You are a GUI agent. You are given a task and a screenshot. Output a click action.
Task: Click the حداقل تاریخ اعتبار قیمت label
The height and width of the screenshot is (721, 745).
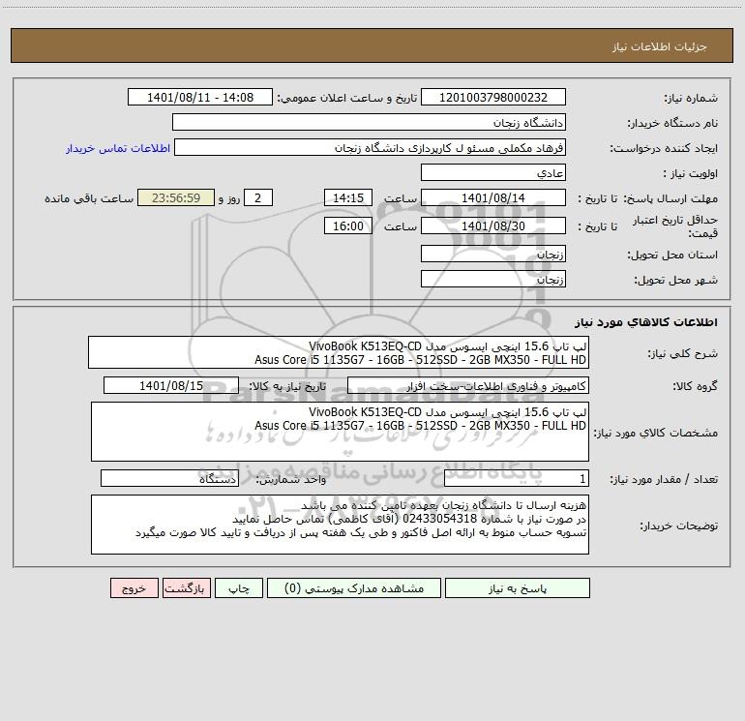pos(675,226)
